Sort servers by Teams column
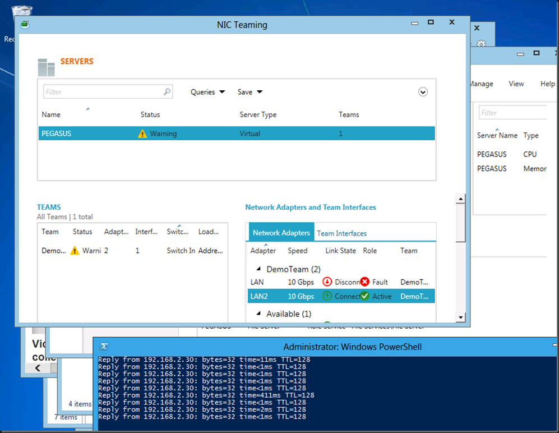The height and width of the screenshot is (433, 559). (x=349, y=114)
